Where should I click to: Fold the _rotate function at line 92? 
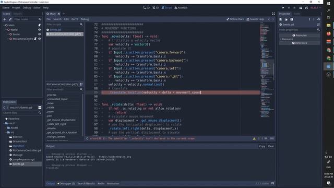[99, 104]
